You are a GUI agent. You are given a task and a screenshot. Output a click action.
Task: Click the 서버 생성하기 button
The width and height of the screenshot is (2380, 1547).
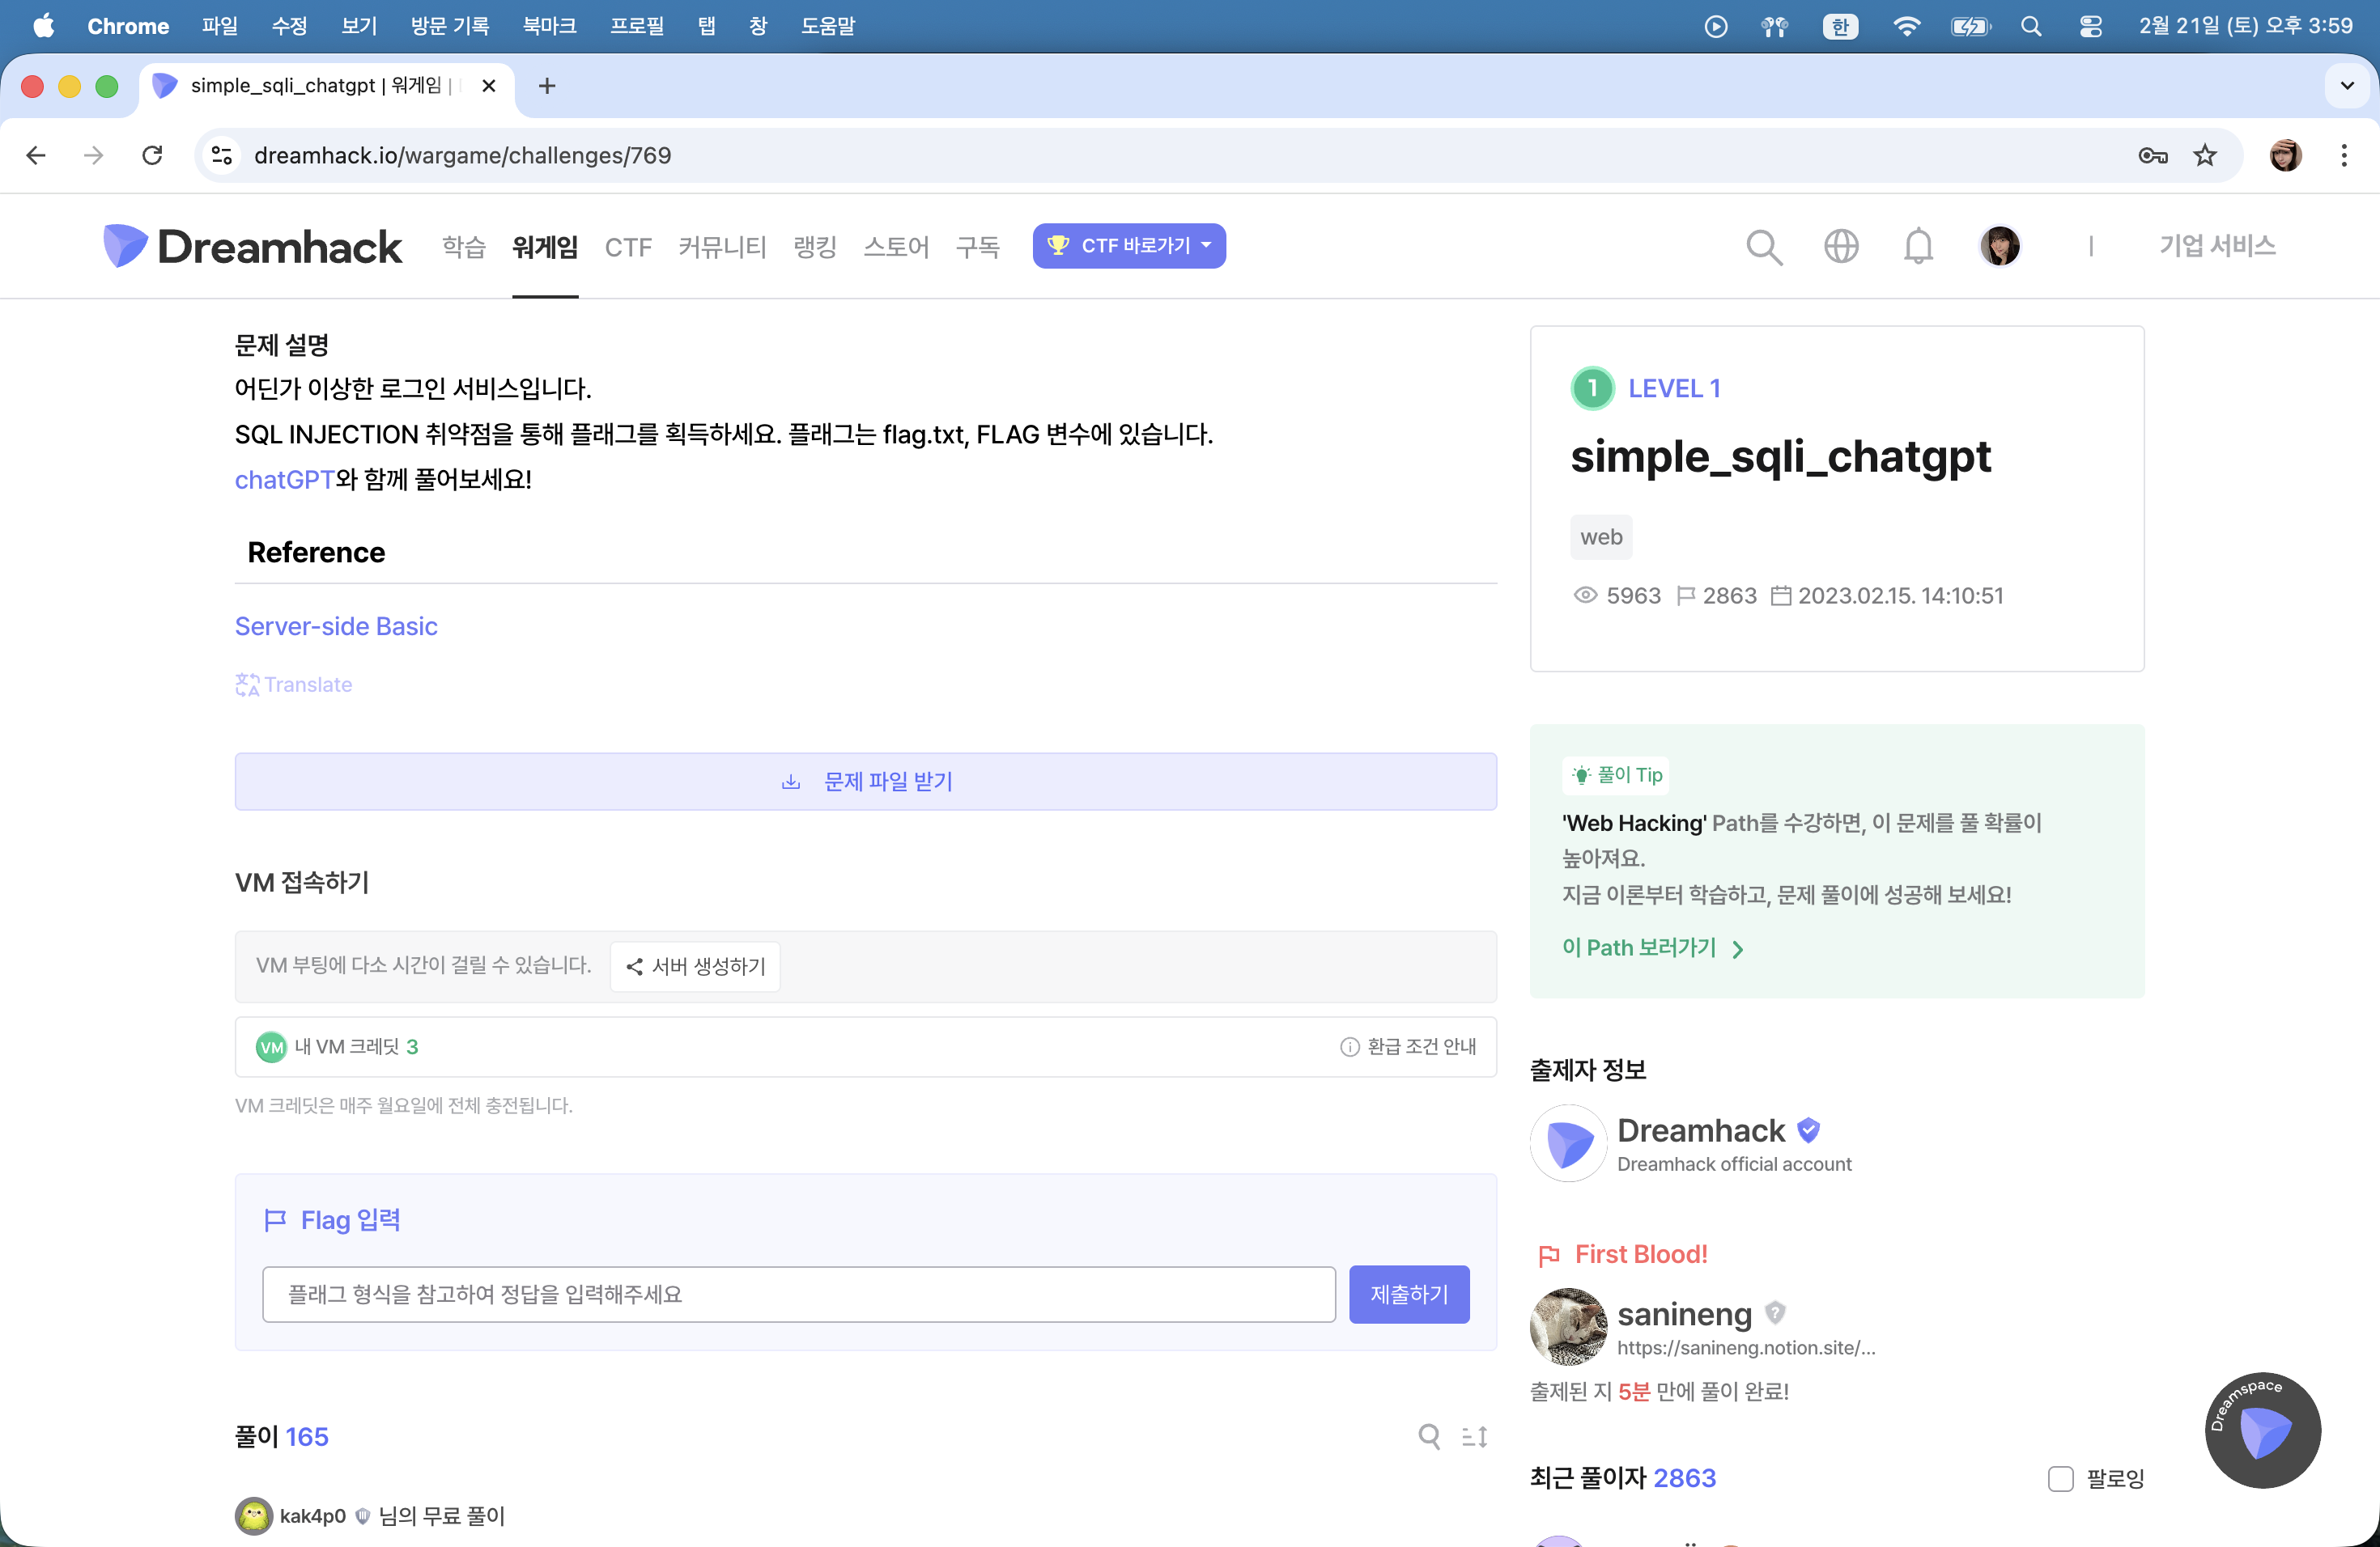tap(695, 966)
